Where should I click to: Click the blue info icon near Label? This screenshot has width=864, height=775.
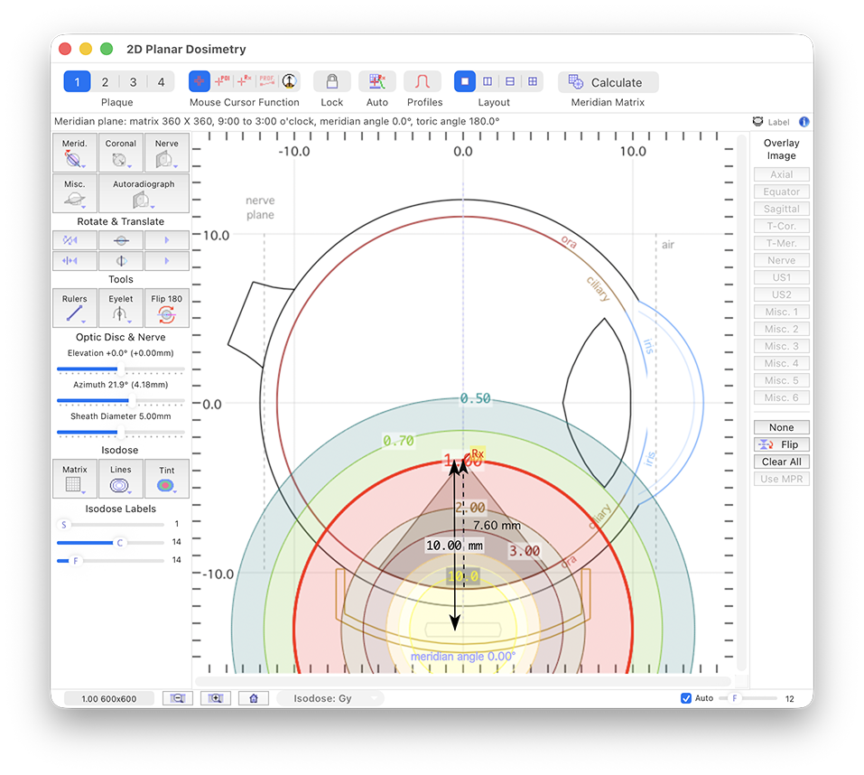click(804, 121)
